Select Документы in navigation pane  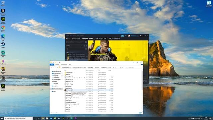[56, 77]
